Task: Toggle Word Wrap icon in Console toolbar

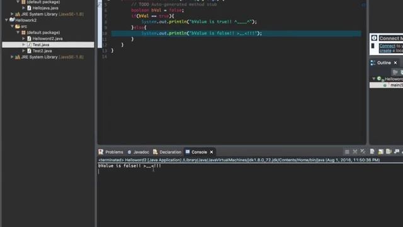Action: click(389, 151)
